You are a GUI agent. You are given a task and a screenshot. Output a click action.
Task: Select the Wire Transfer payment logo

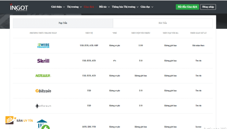[x=43, y=46]
